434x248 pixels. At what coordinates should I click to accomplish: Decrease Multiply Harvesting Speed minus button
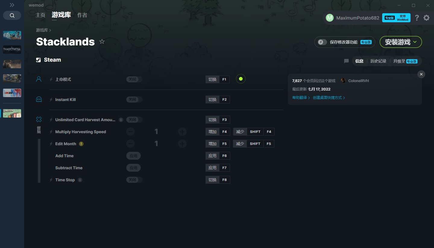click(x=131, y=132)
